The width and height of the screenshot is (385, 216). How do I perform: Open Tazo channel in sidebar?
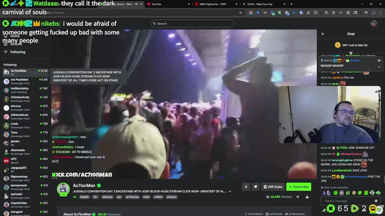tap(25, 134)
